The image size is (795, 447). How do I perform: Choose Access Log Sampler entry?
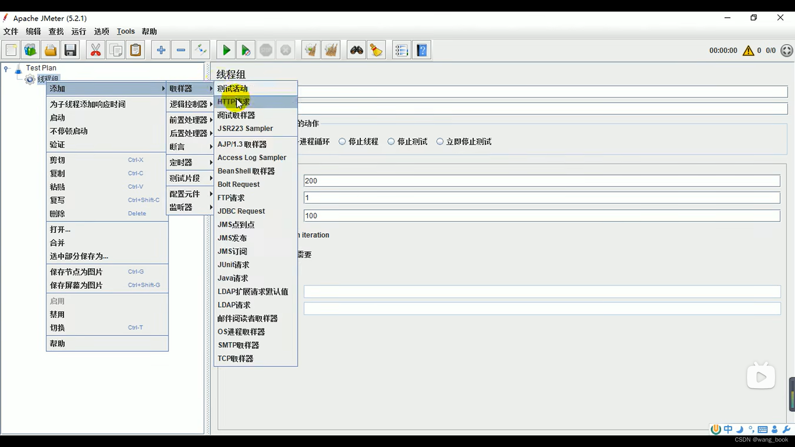click(x=255, y=158)
